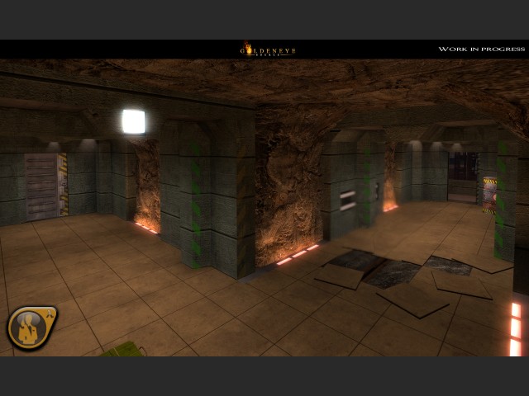Click the hazard-striped barrel
The height and width of the screenshot is (396, 529).
[489, 196]
